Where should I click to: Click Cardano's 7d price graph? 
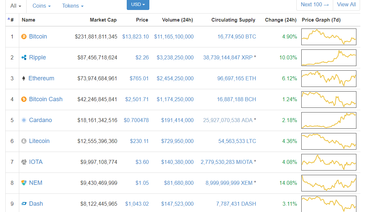click(329, 120)
